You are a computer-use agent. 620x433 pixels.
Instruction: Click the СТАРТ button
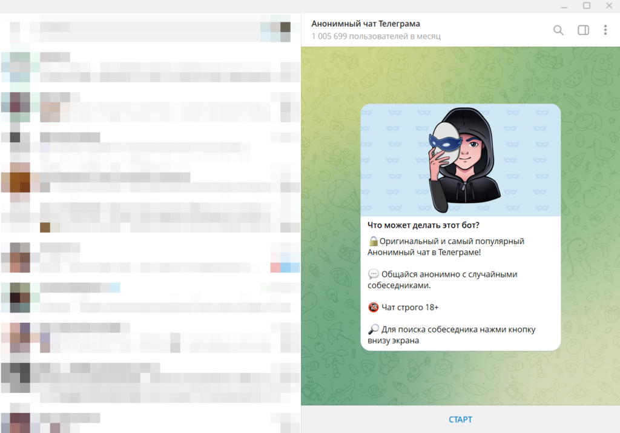coord(460,420)
